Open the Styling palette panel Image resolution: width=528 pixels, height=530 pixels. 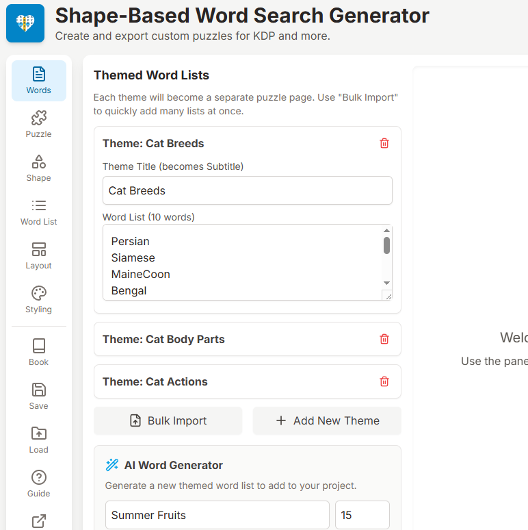[x=39, y=299]
